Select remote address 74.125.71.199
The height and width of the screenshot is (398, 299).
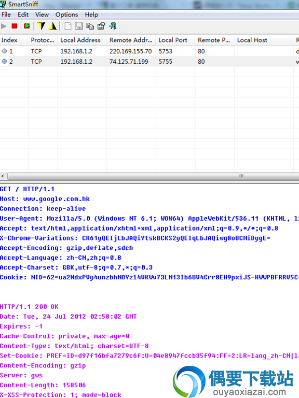click(x=129, y=62)
